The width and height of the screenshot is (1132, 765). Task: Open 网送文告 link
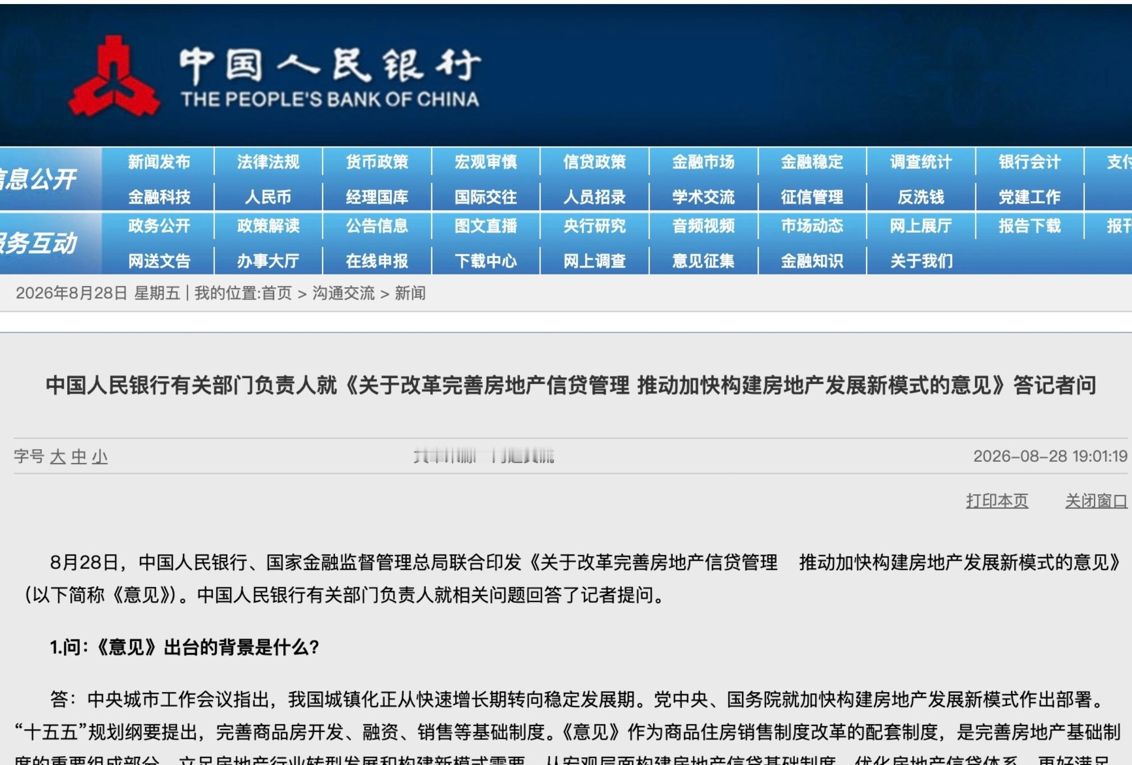pos(159,261)
